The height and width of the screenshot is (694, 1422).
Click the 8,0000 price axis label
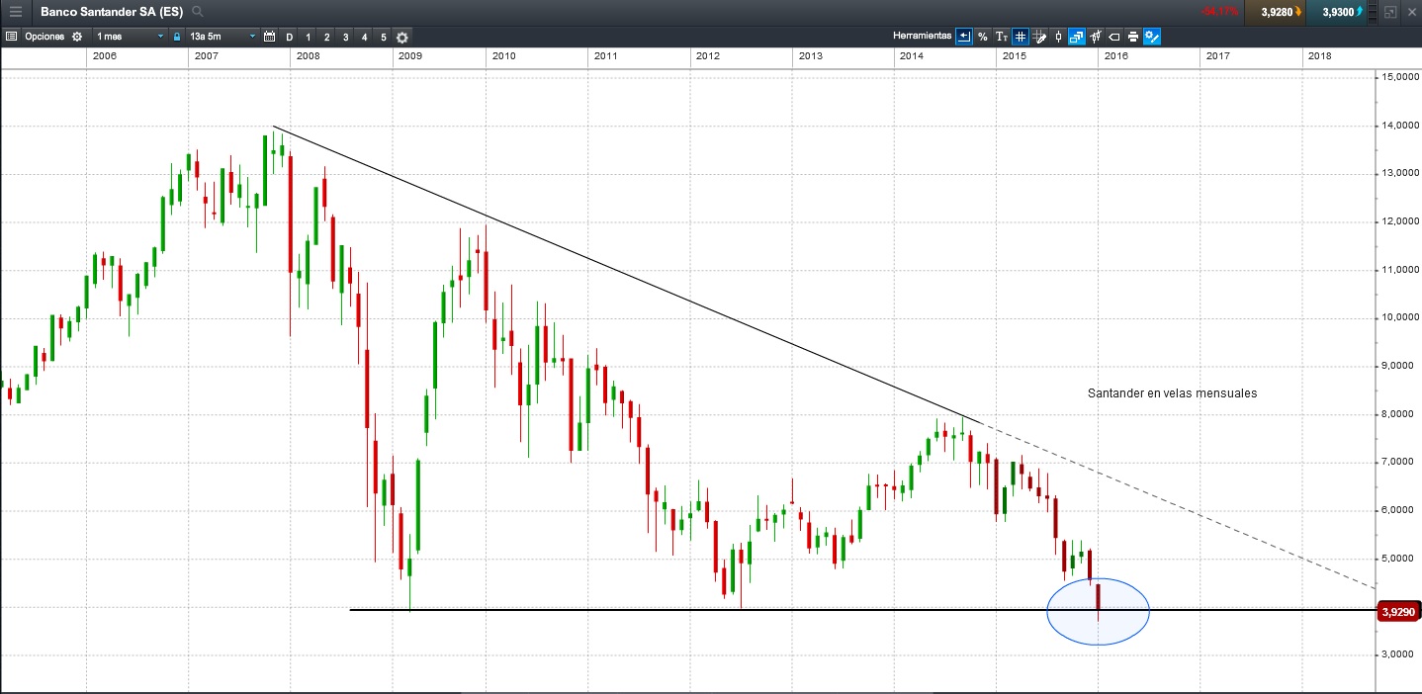click(x=1400, y=414)
